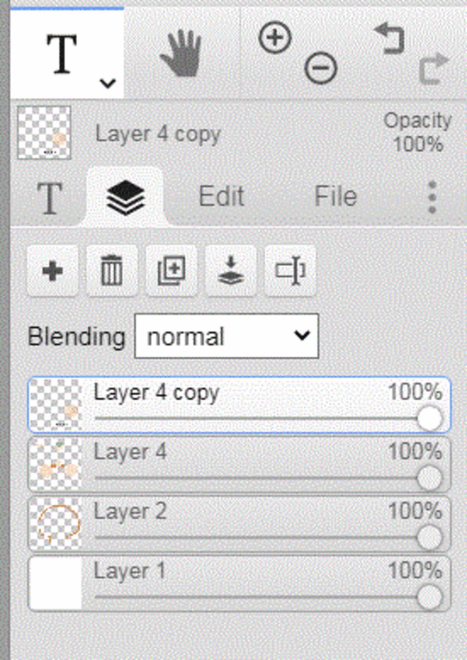Rename the layer with the rename icon
467x660 pixels.
(x=290, y=271)
